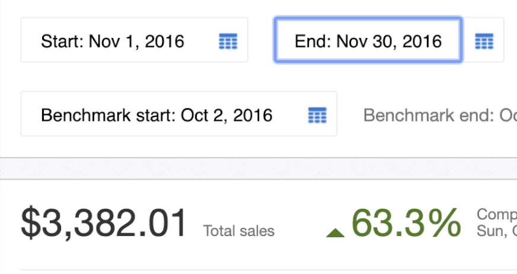Click the 'Oct 2, 2016' benchmark date value
The image size is (517, 274).
(226, 116)
